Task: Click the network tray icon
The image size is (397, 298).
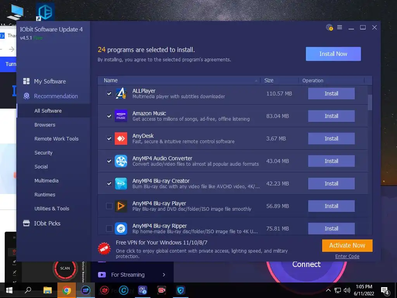Action: [x=338, y=290]
